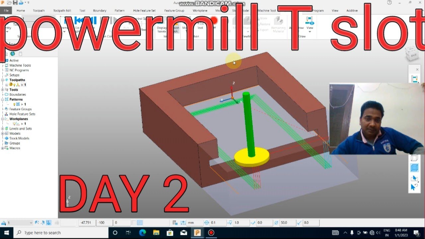Open the File menu

(x=6, y=11)
